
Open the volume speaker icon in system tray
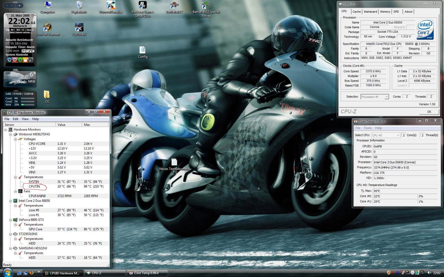pyautogui.click(x=429, y=273)
